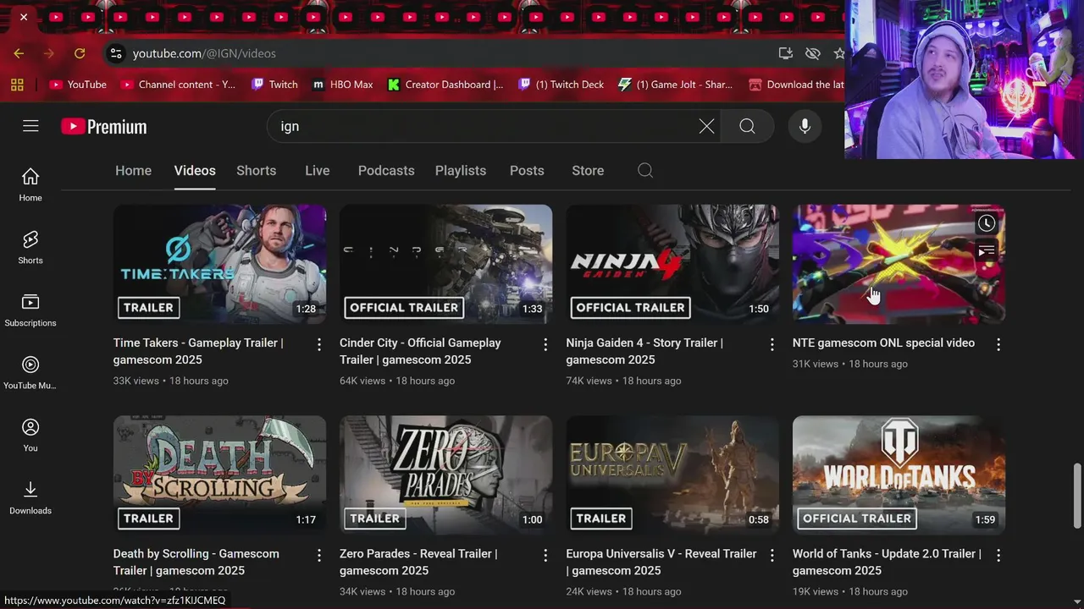Screen dimensions: 1084x609
Task: Open the Channel content bookmark
Action: pos(178,85)
